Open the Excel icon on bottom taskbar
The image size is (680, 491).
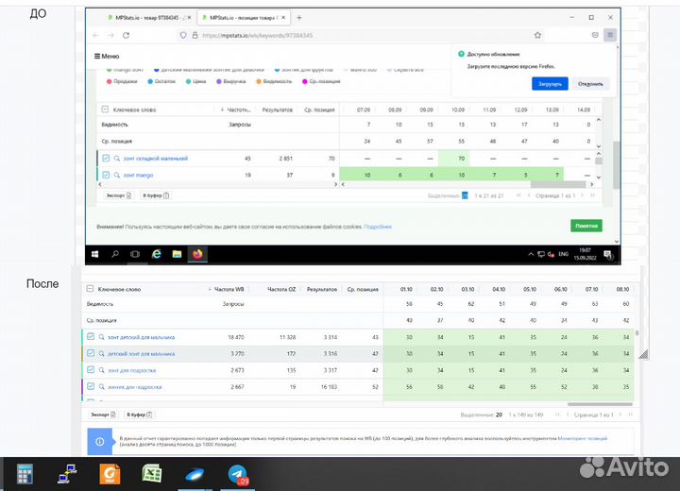click(x=152, y=473)
